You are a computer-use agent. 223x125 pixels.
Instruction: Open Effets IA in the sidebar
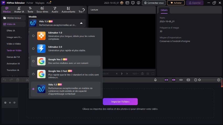click(11, 31)
